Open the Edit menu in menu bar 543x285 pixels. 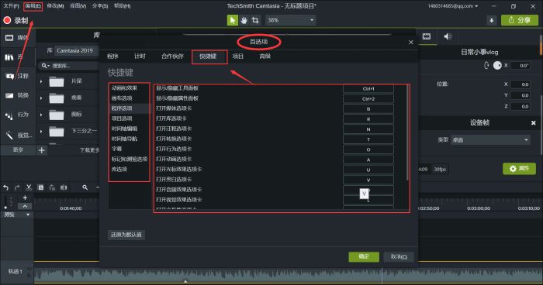click(x=33, y=6)
